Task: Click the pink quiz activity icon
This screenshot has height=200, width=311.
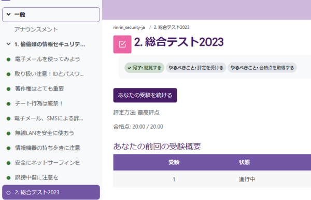Action: [122, 44]
